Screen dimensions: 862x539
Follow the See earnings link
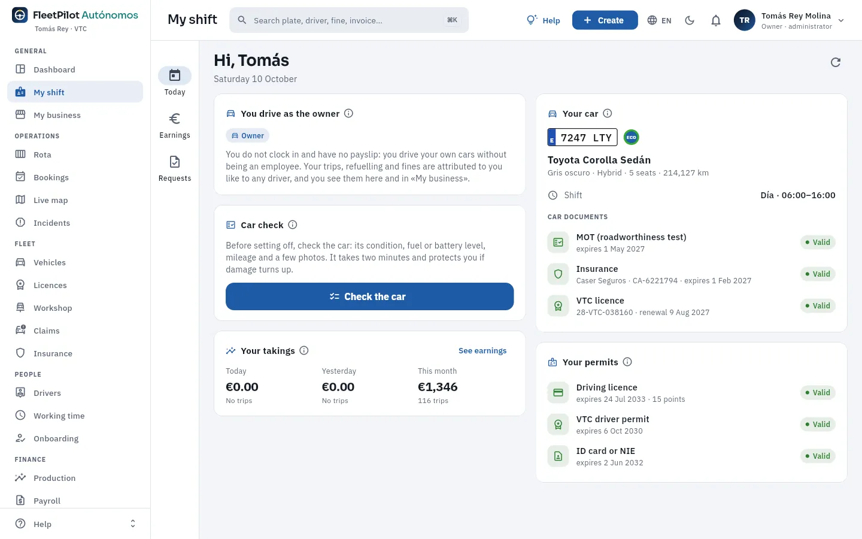click(x=482, y=350)
